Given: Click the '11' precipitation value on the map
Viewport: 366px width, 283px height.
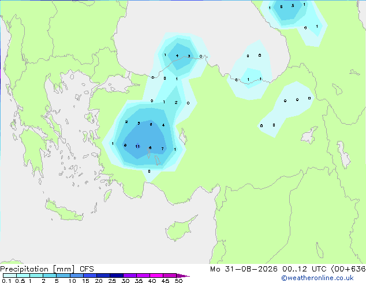Looking at the screenshot, I should 137,146.
